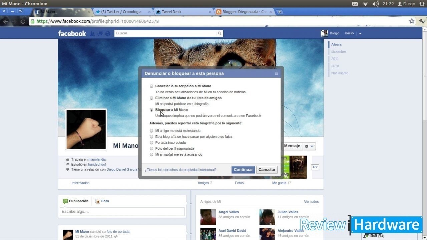The image size is (427, 240).
Task: Open the gear dropdown beside Mensaje
Action: click(309, 146)
